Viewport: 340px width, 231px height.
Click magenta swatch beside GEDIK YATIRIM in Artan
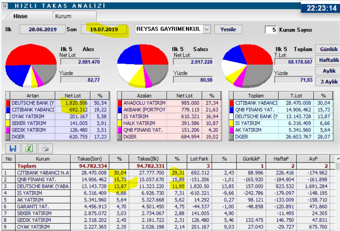click(x=8, y=130)
